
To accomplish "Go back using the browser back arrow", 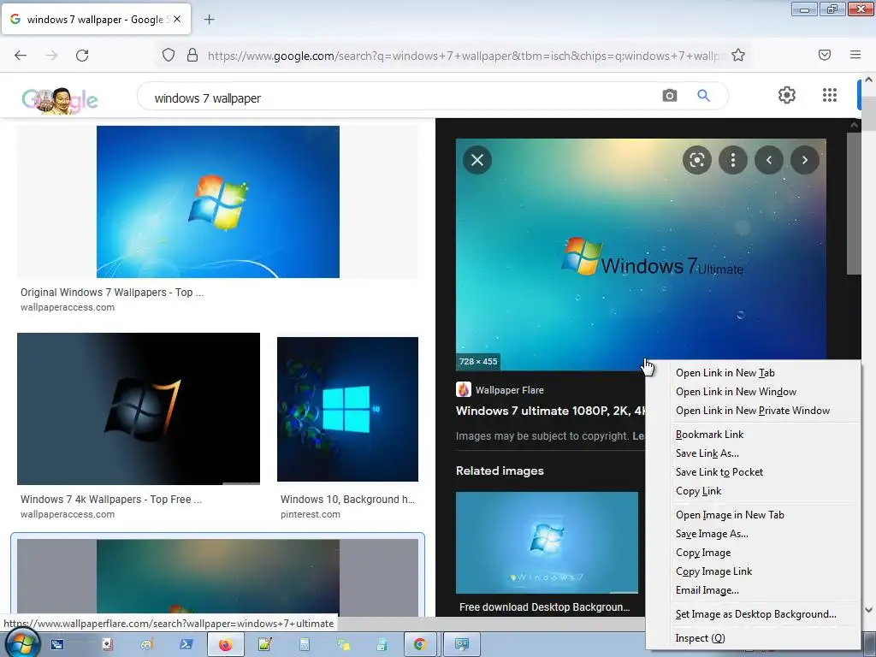I will pos(21,56).
